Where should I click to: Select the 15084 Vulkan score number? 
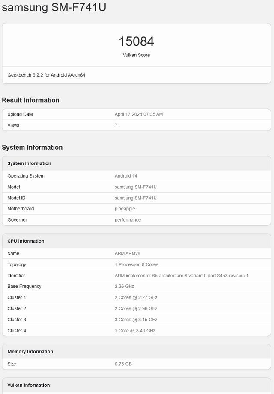pyautogui.click(x=136, y=41)
